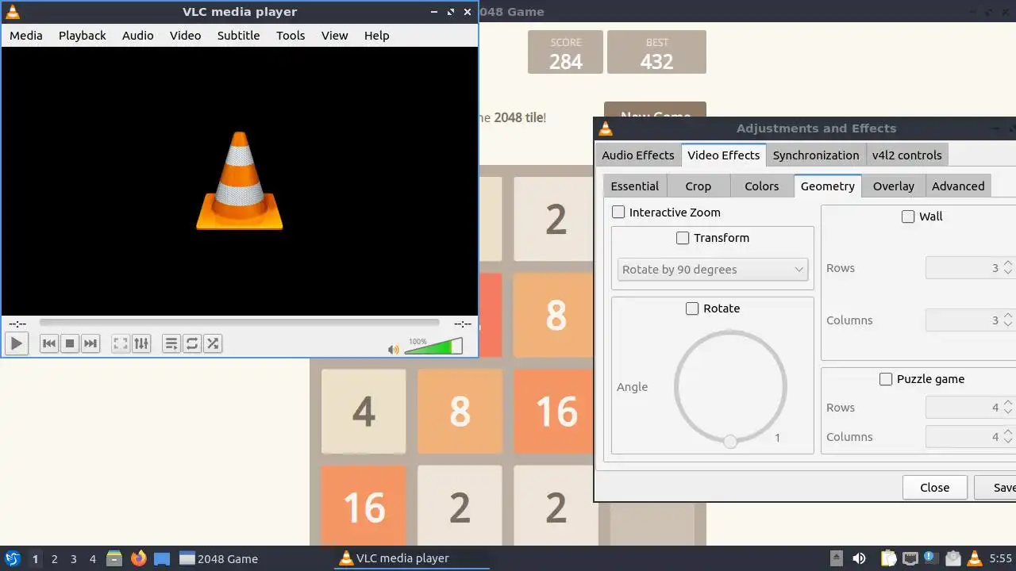Enable the Wall checkbox

coord(908,217)
